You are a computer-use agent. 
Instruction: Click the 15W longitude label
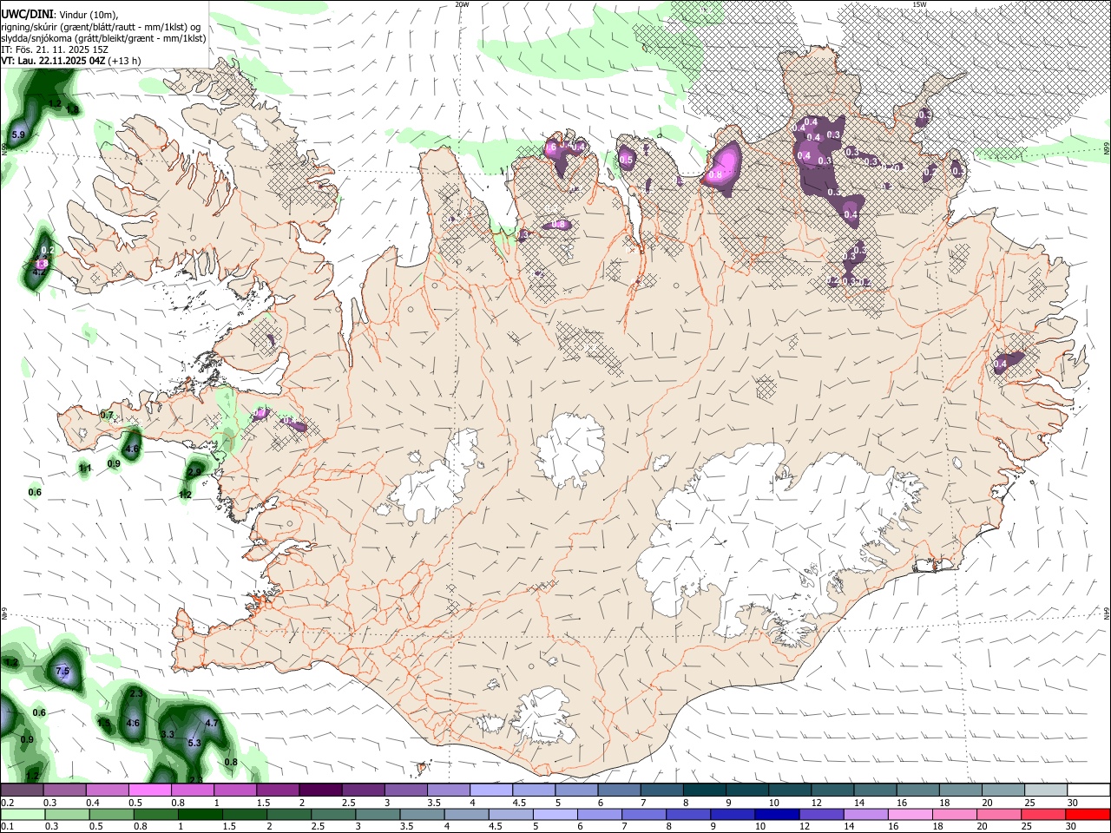tap(918, 4)
